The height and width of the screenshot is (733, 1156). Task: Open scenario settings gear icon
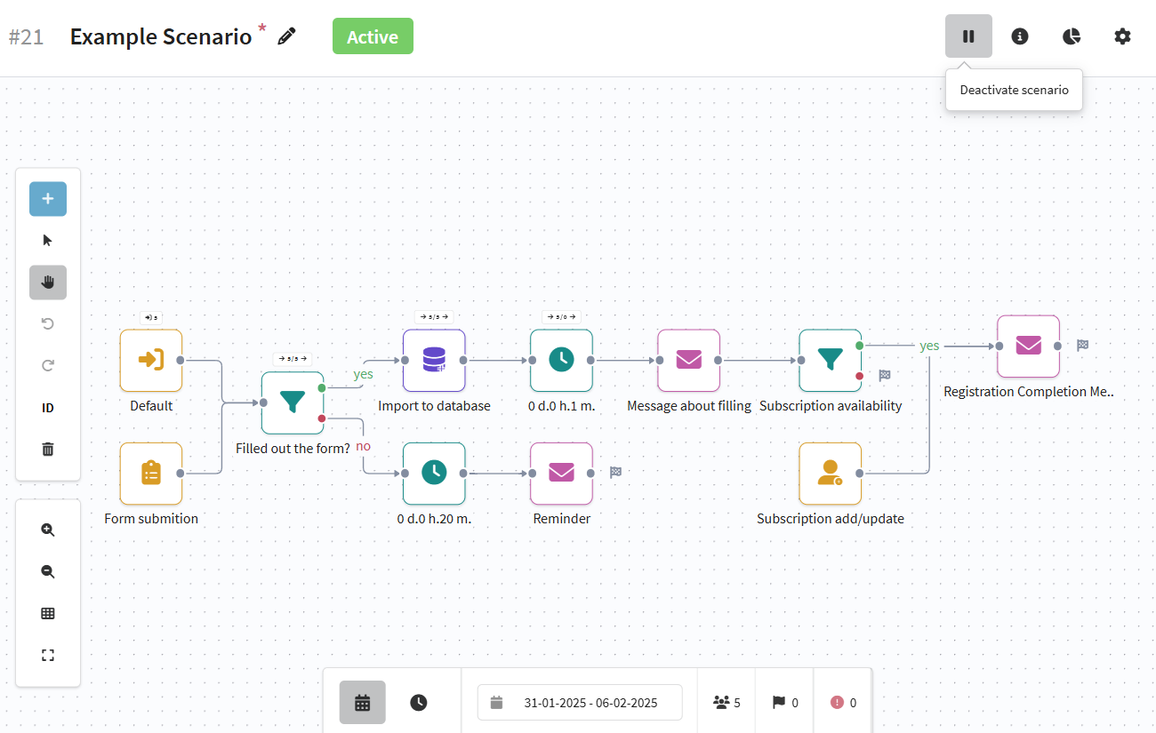1123,36
